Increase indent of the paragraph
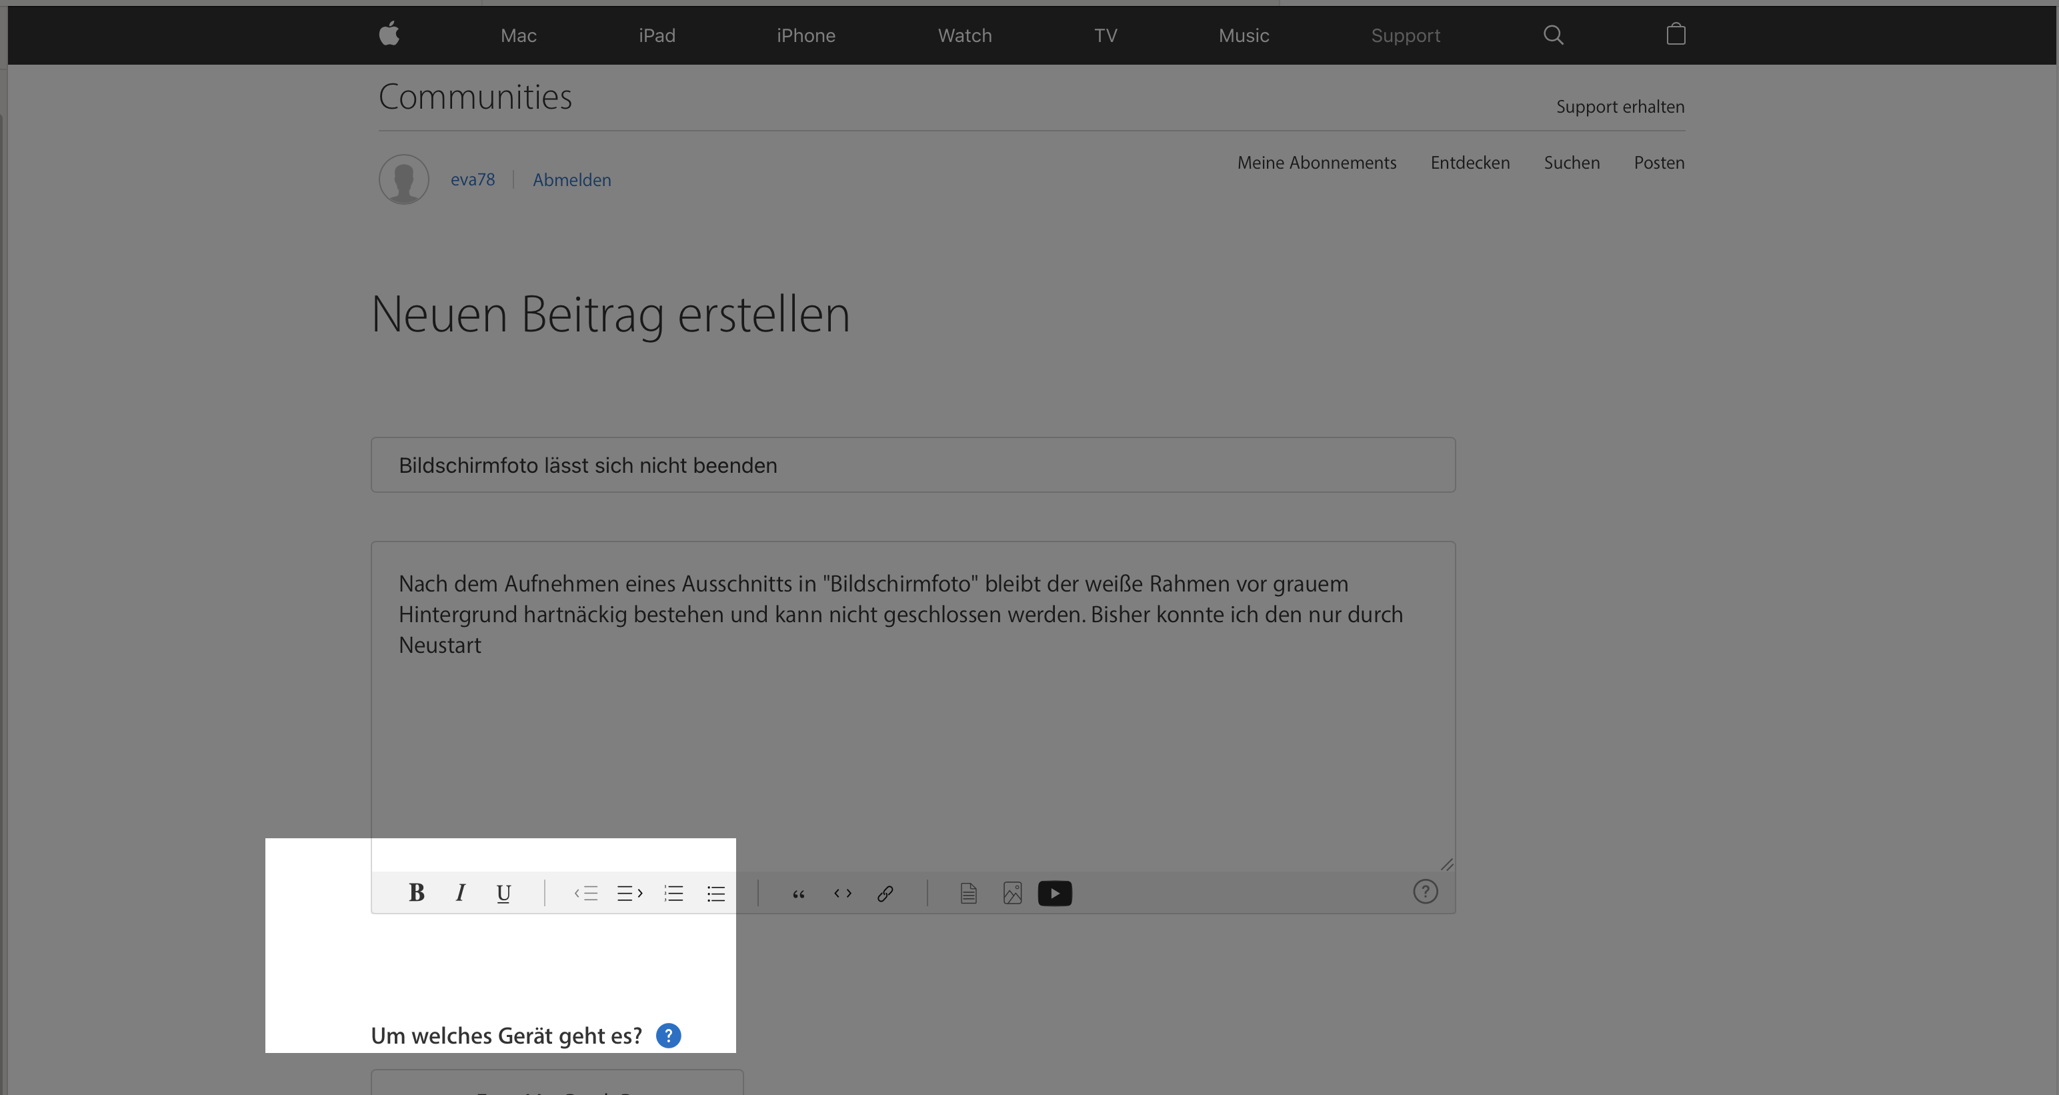This screenshot has width=2059, height=1095. (x=630, y=893)
